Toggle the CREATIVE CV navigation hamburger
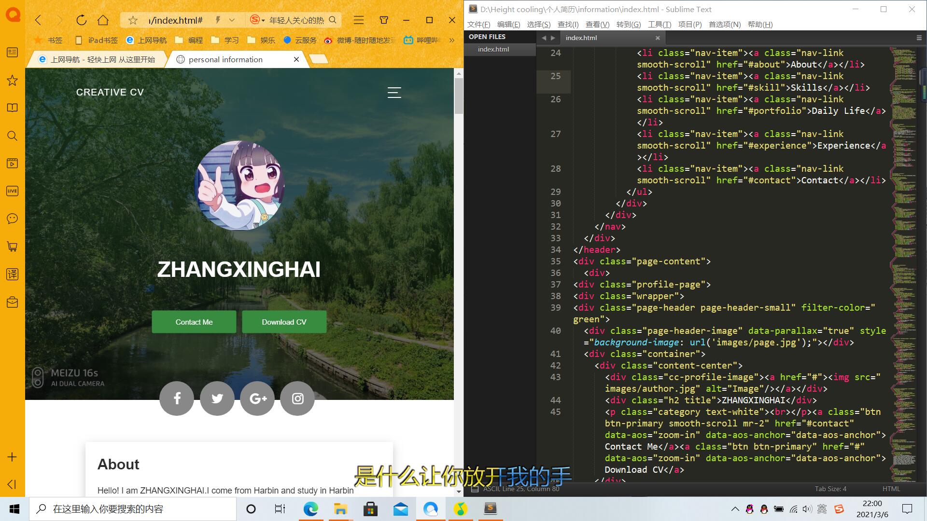The width and height of the screenshot is (927, 521). point(394,93)
